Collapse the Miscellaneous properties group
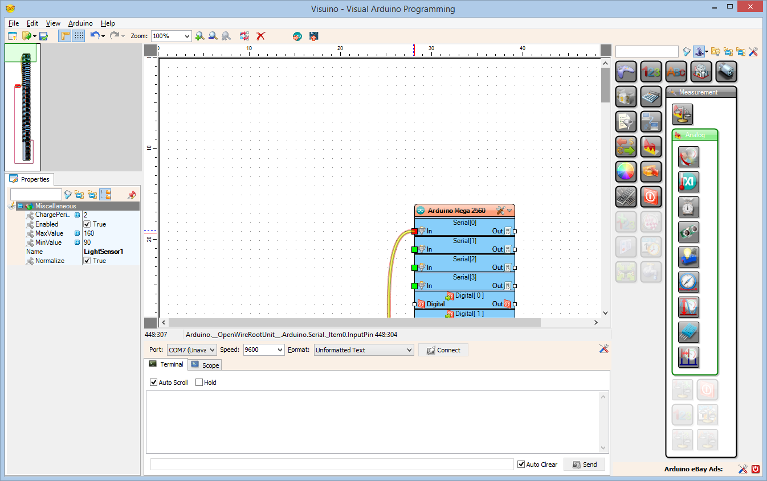This screenshot has height=481, width=767. [20, 206]
